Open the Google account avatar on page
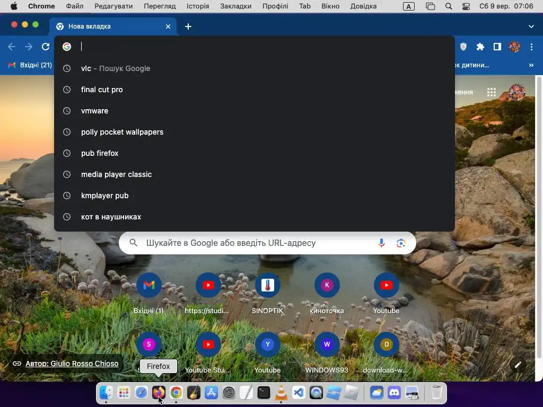Screen dimensions: 543x407 click(x=516, y=92)
